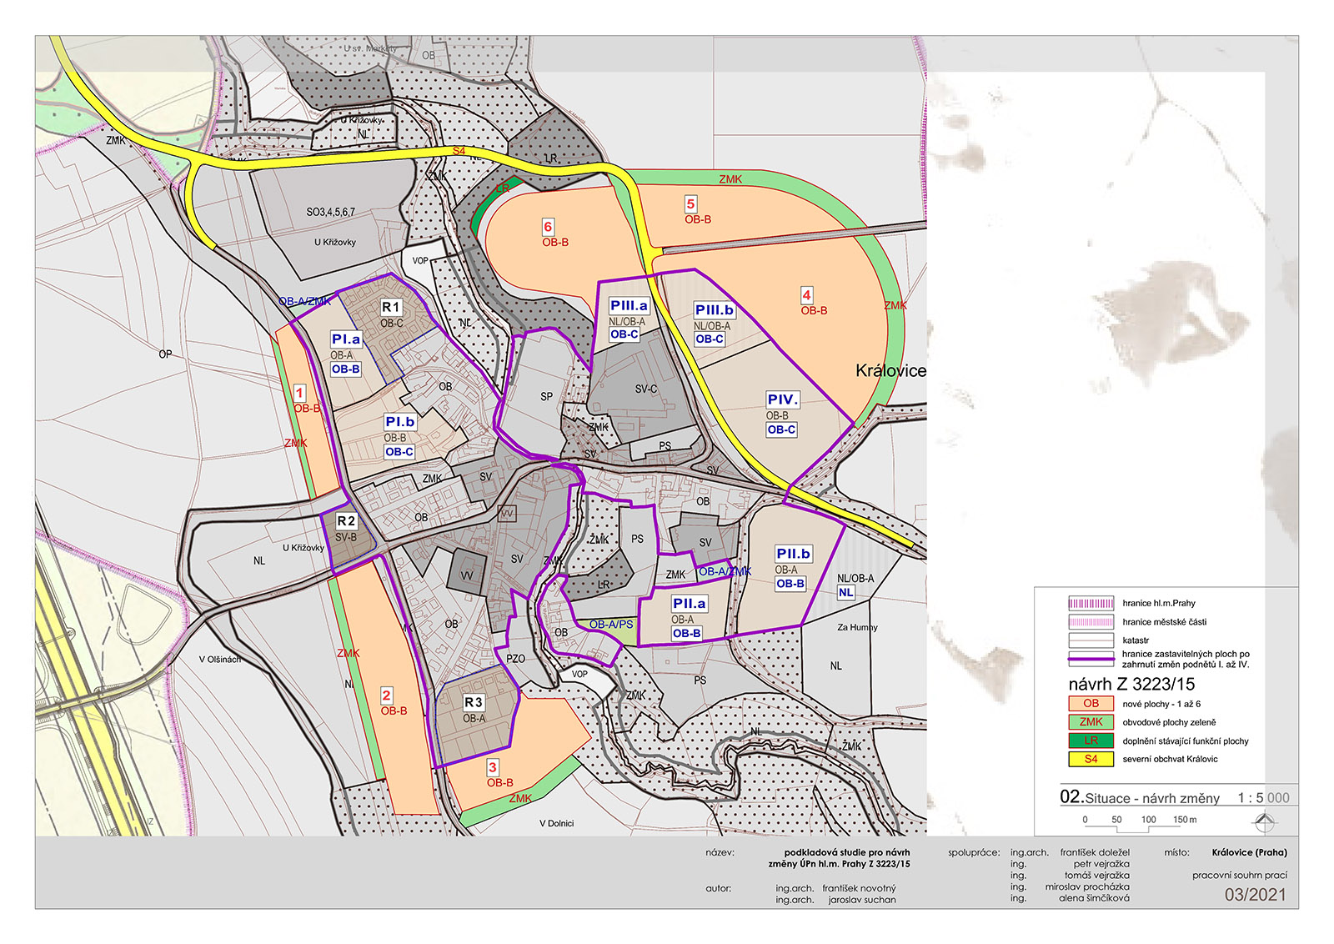Click the red boxed number 3

(493, 767)
